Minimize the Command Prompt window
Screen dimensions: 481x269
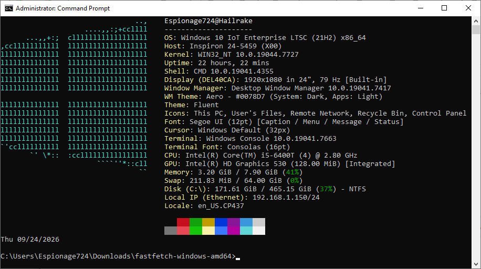(x=421, y=8)
